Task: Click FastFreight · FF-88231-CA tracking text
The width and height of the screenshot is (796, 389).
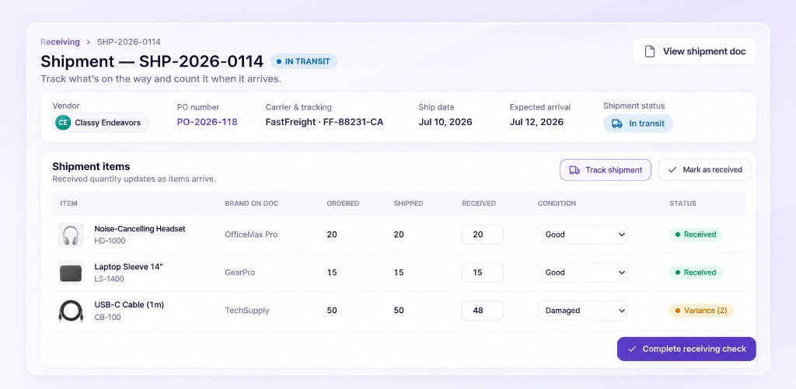Action: pyautogui.click(x=324, y=122)
